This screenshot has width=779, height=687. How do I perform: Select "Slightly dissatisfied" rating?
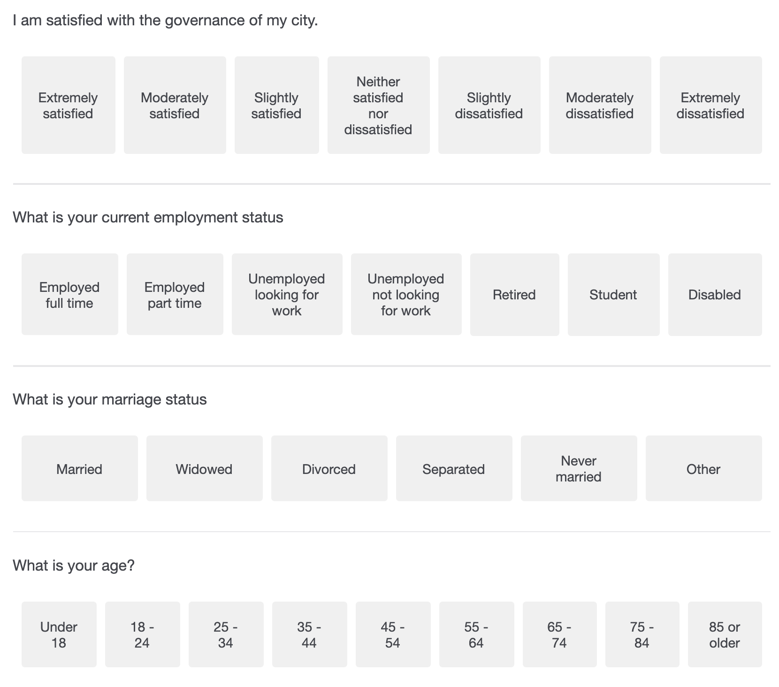[x=489, y=105]
